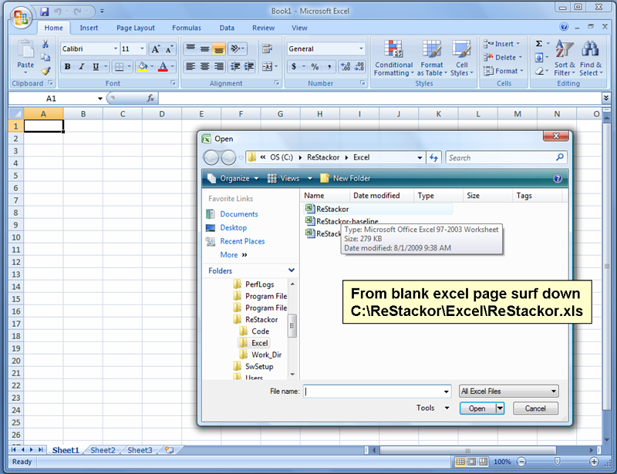617x474 pixels.
Task: Open Find & Select binoculars
Action: [591, 58]
